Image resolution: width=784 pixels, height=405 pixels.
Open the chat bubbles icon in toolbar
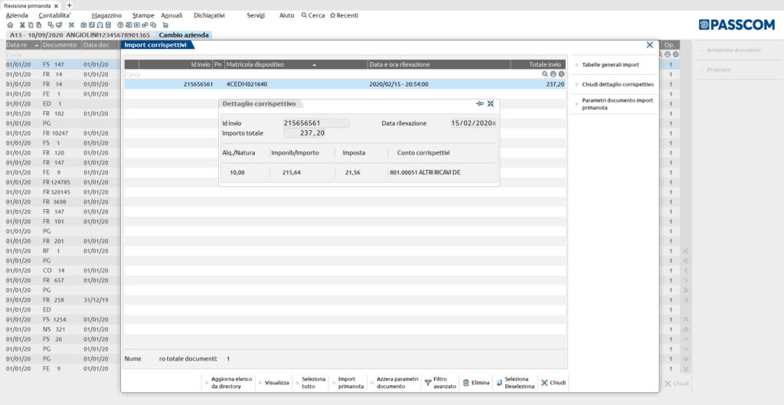point(153,25)
